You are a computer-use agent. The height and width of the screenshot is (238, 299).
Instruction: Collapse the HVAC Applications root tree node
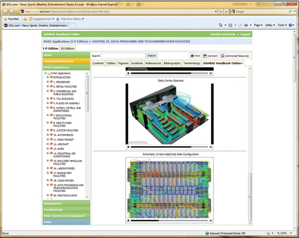45,73
